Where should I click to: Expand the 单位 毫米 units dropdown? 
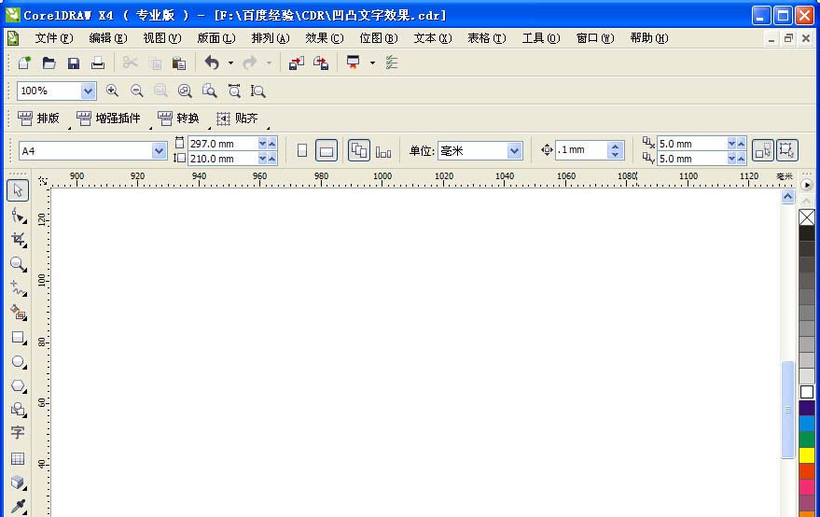(x=515, y=151)
